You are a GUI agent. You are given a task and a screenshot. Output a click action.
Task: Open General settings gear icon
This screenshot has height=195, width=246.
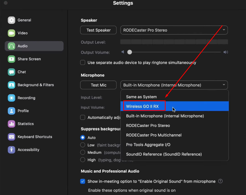click(x=11, y=20)
